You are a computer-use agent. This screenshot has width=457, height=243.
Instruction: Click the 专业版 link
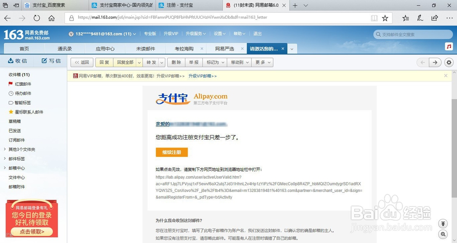tap(150, 34)
